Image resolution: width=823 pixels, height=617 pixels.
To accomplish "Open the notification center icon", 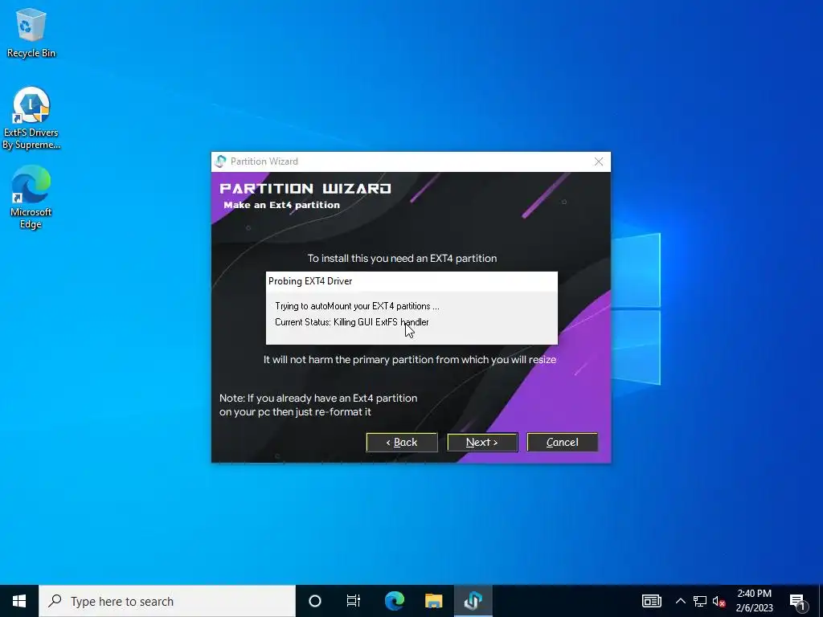I will pos(798,602).
